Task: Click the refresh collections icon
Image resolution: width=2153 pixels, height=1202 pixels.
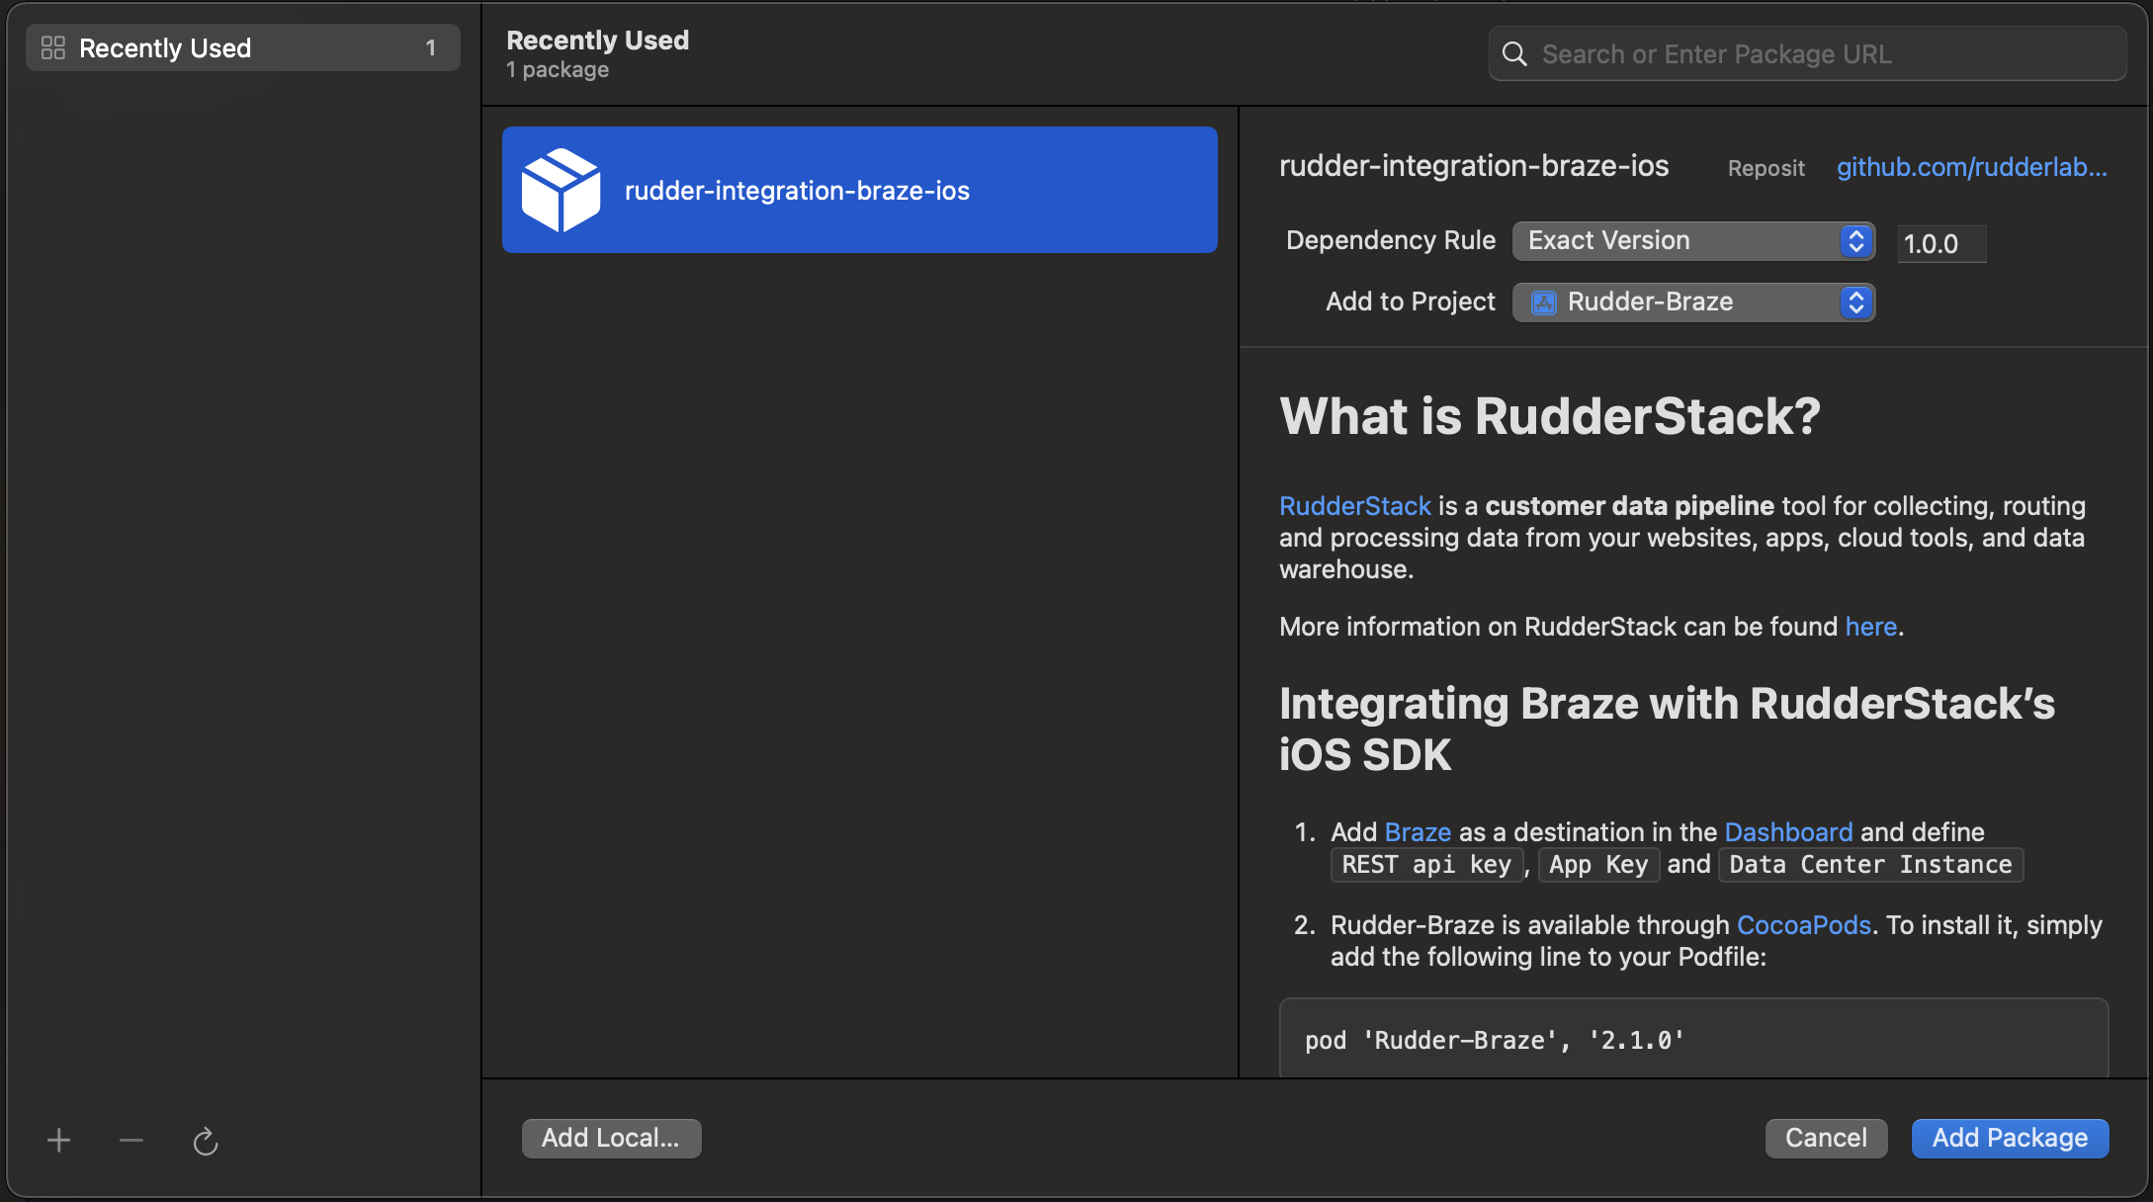Action: 205,1142
